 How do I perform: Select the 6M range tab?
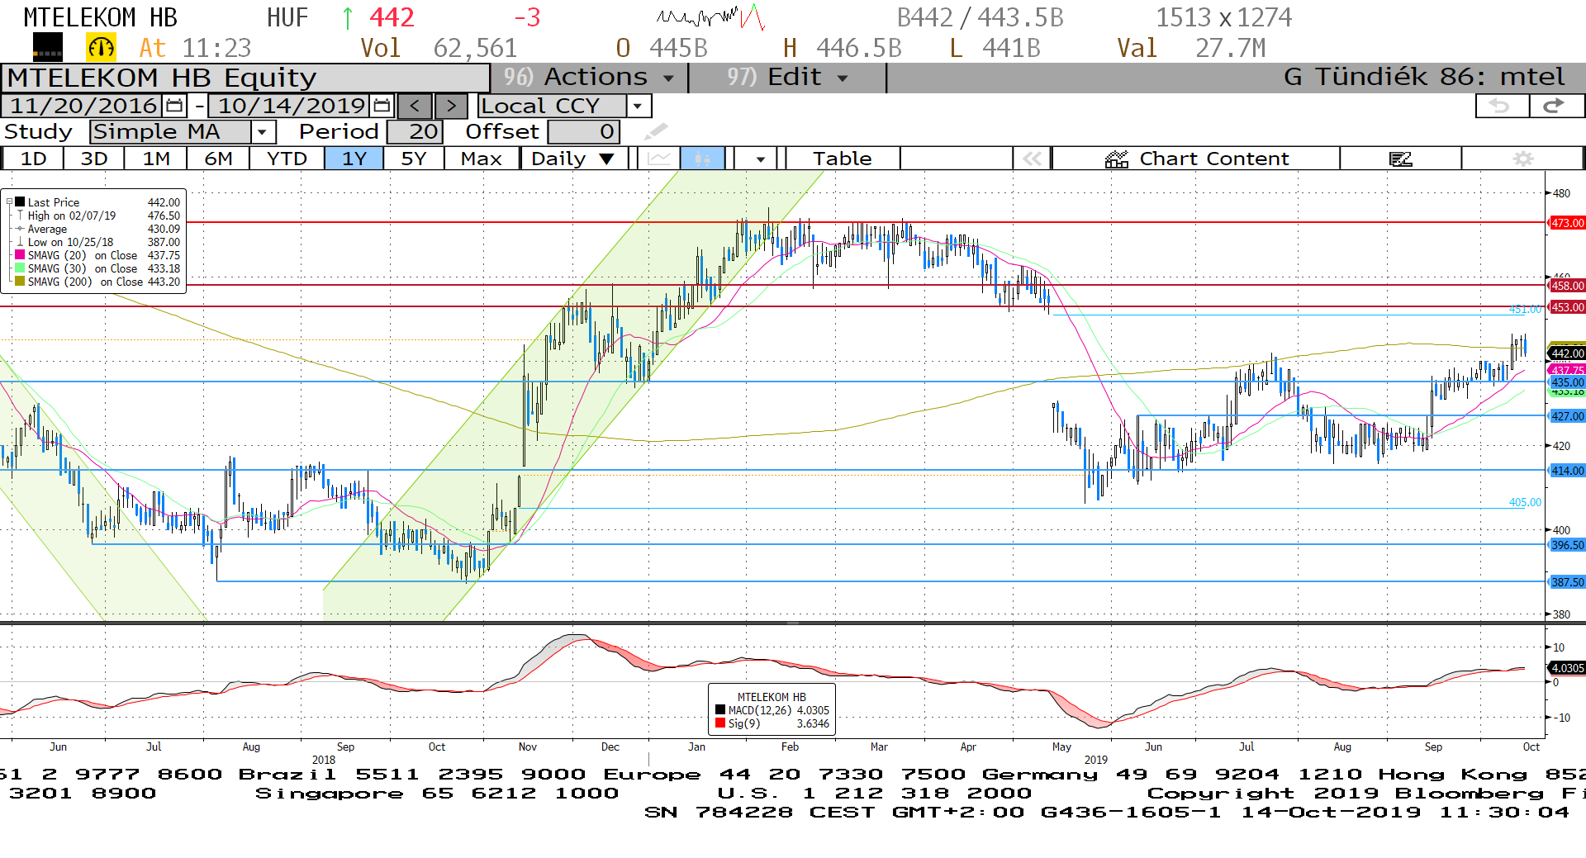coord(218,159)
